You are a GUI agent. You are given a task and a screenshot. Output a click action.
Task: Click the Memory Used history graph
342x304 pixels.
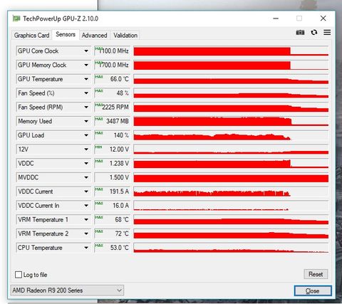tap(231, 121)
